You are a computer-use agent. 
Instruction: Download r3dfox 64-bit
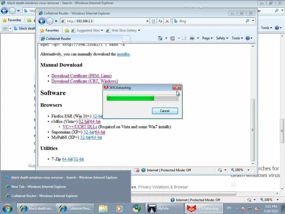tap(95, 121)
